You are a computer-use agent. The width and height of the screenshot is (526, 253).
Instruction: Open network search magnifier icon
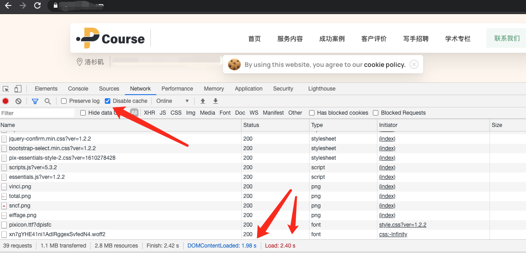47,101
